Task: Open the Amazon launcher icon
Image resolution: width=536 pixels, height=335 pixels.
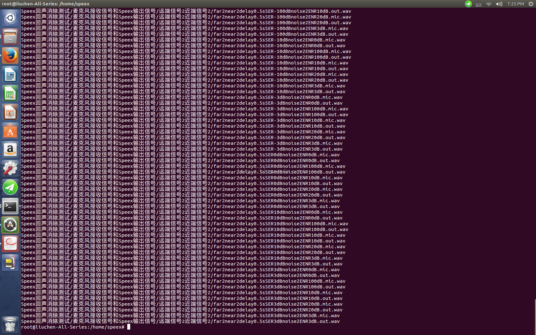Action: pos(10,150)
